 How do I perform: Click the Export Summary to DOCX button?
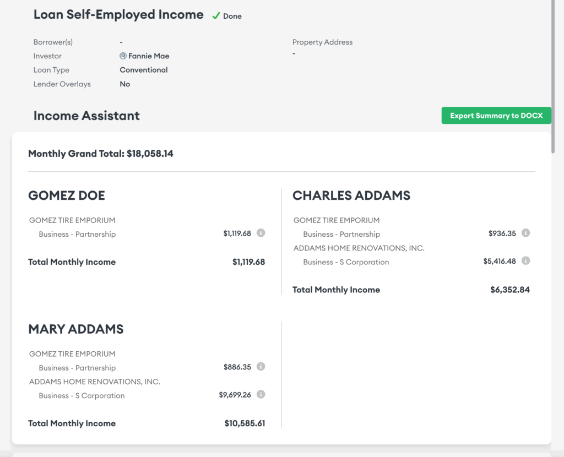pyautogui.click(x=496, y=115)
